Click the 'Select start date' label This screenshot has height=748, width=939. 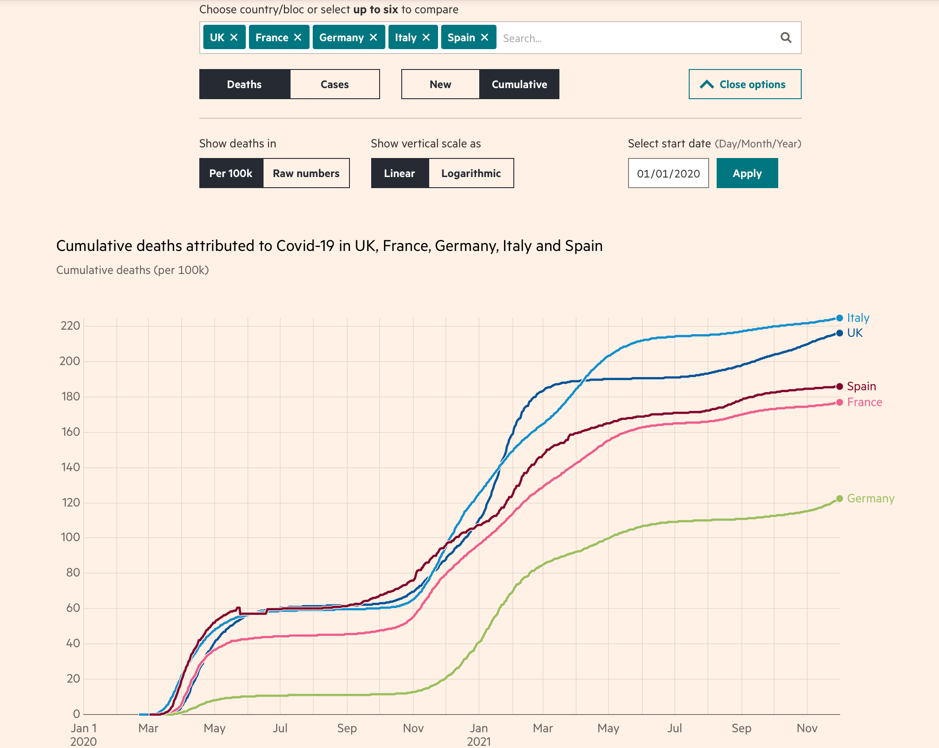[669, 143]
